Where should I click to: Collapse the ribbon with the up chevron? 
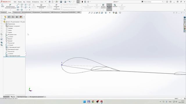185,10
